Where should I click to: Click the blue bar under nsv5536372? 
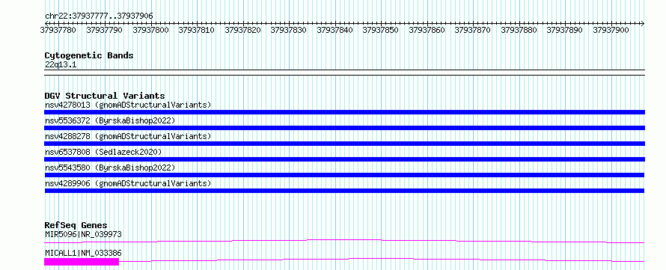coord(344,128)
